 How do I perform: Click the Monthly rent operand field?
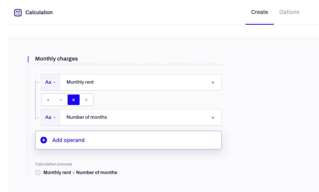140,82
